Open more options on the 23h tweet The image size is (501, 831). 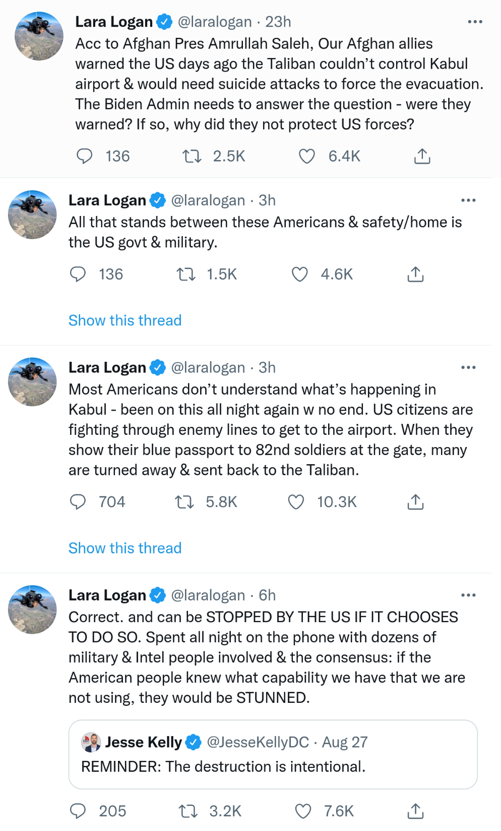point(475,22)
